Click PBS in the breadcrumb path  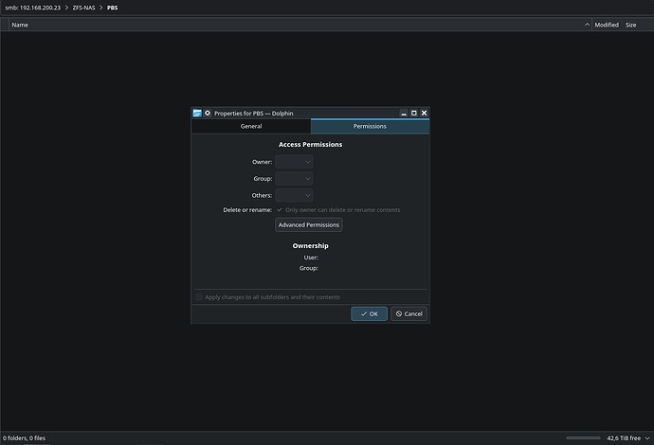pos(112,8)
